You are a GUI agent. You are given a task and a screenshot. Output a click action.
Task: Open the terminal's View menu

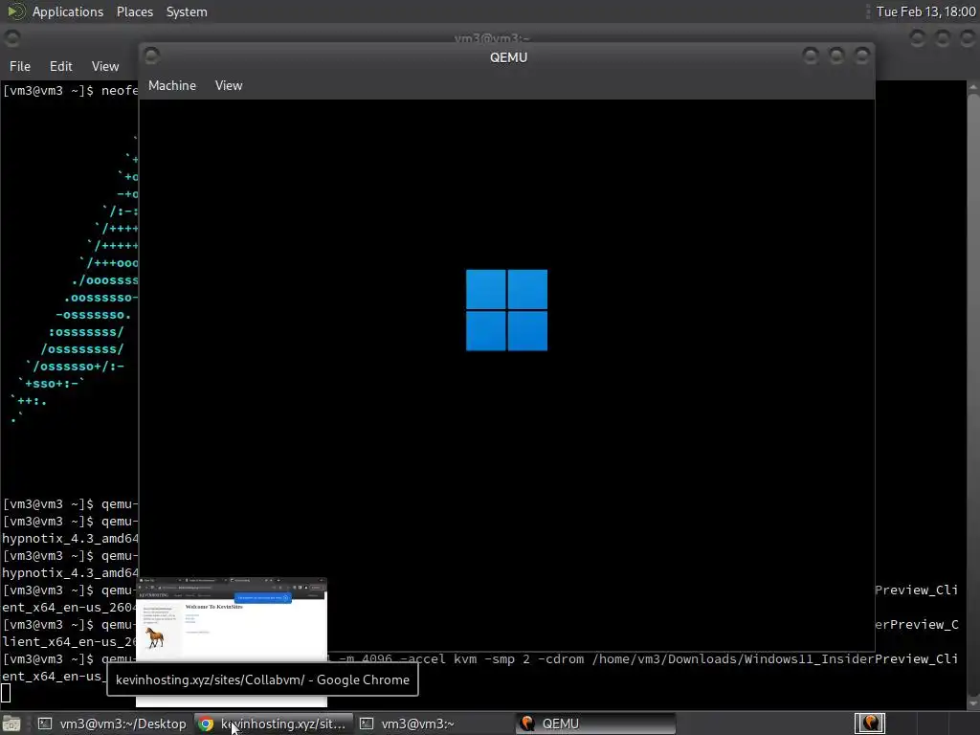tap(105, 66)
